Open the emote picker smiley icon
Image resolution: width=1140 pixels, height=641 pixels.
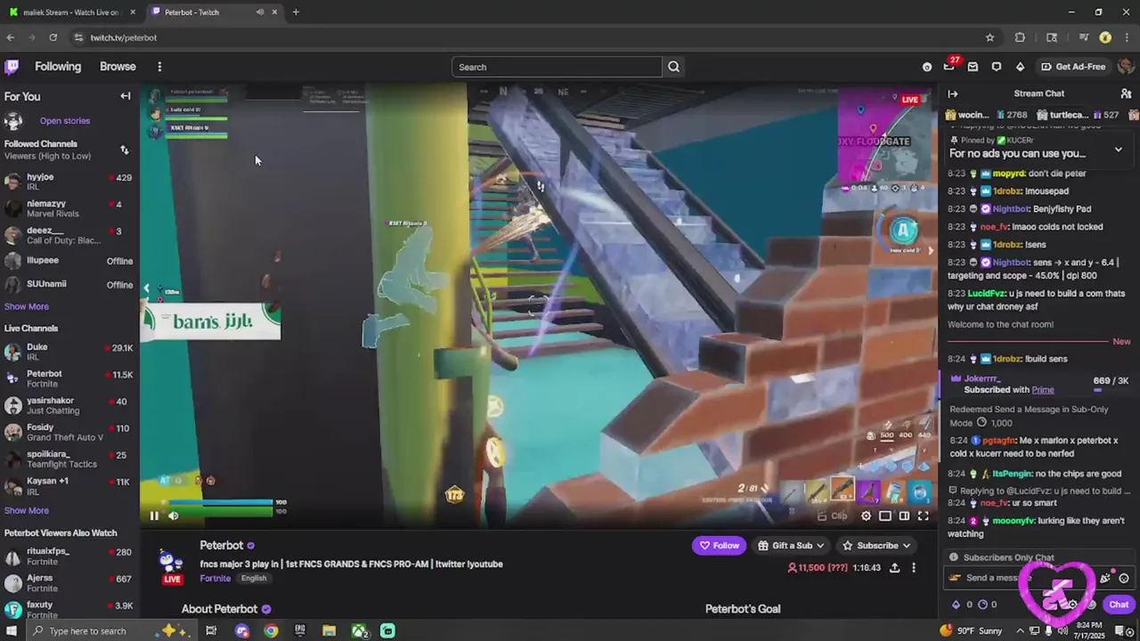(1124, 578)
